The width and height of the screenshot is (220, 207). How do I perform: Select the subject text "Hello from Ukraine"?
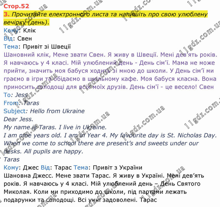pos(57,111)
